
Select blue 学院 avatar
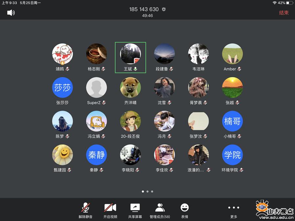point(232,155)
